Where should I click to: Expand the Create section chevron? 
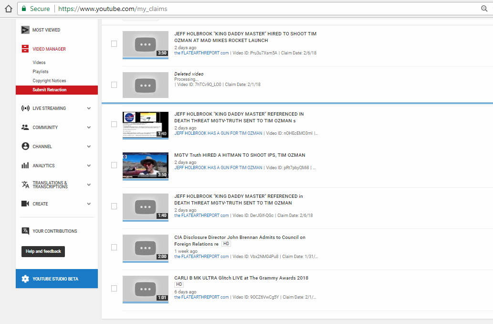[x=89, y=204]
